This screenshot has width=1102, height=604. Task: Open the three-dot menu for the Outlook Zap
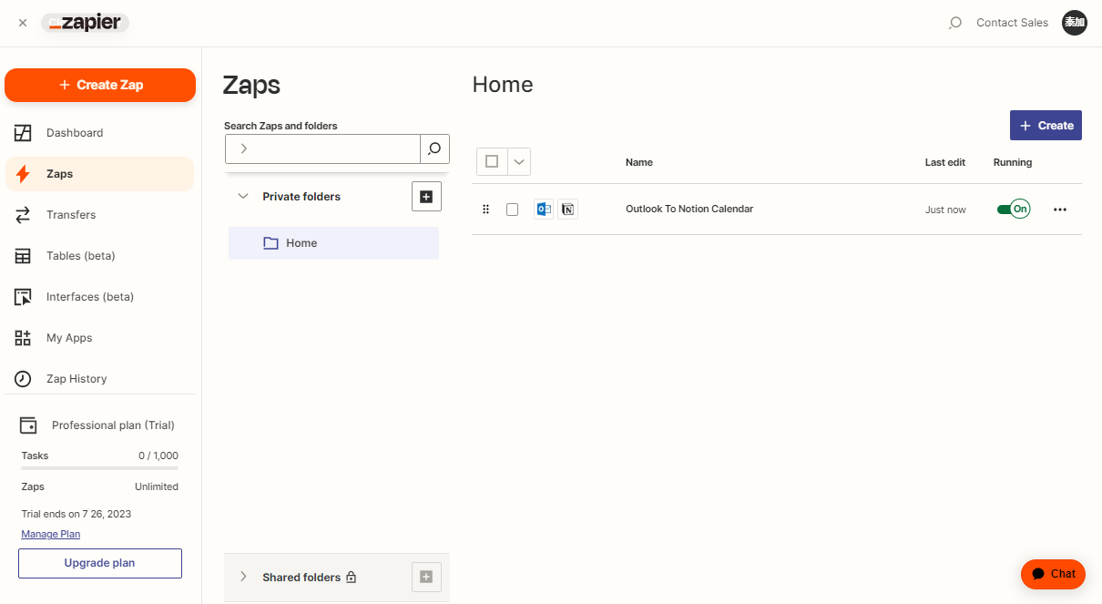pyautogui.click(x=1059, y=210)
